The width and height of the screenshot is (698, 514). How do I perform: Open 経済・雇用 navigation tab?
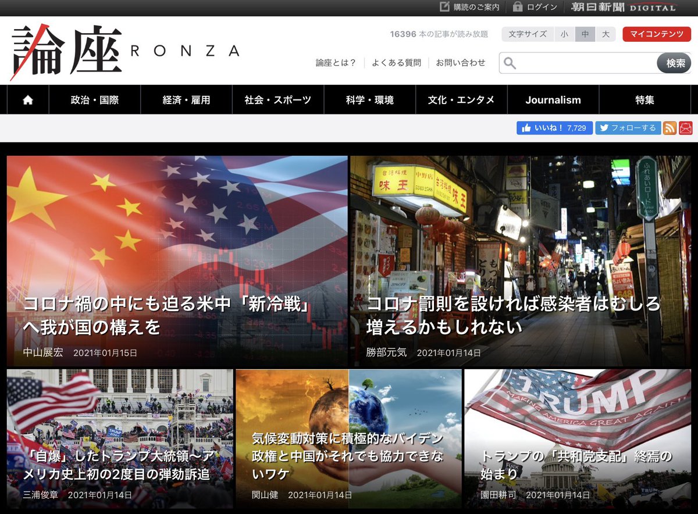pyautogui.click(x=186, y=100)
